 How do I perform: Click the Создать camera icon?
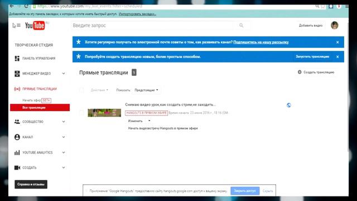click(x=17, y=167)
